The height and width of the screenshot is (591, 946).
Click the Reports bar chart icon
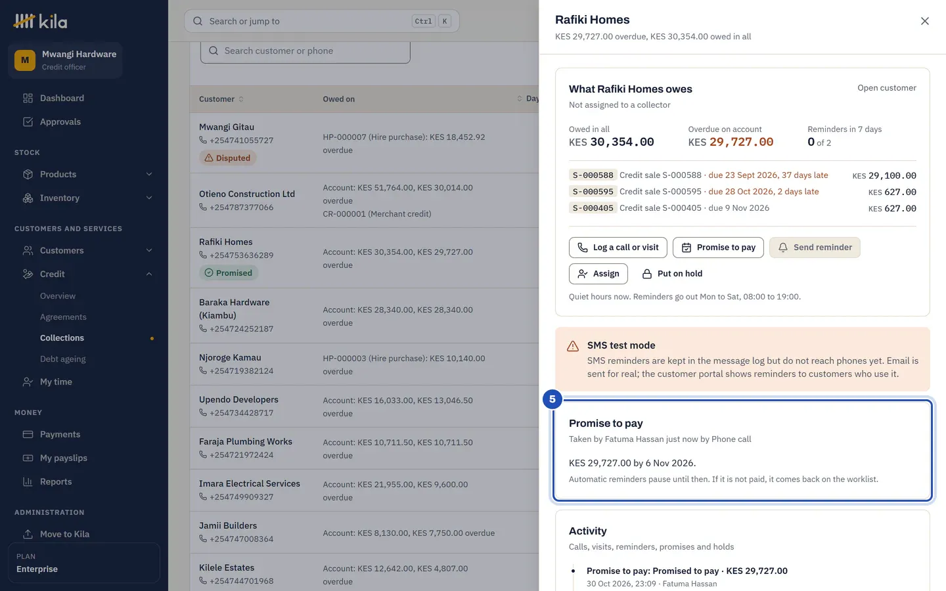point(28,481)
